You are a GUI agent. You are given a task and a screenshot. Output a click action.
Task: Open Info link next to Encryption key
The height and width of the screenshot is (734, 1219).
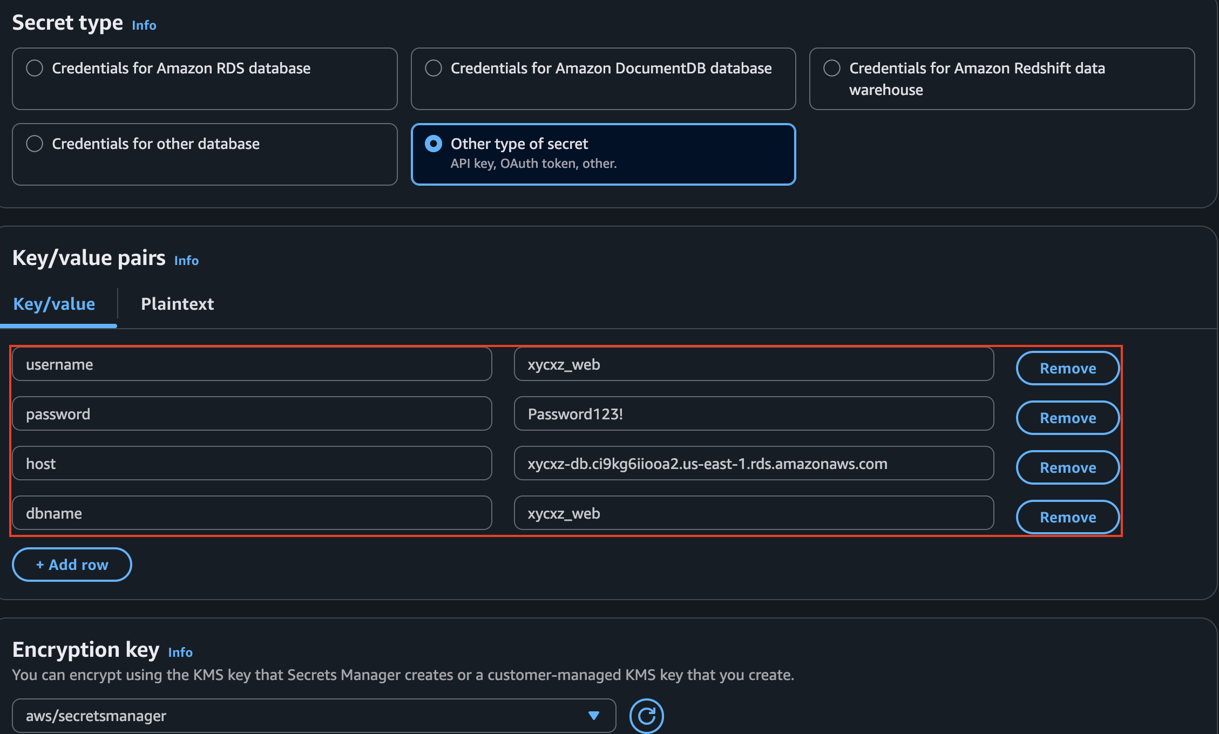180,653
